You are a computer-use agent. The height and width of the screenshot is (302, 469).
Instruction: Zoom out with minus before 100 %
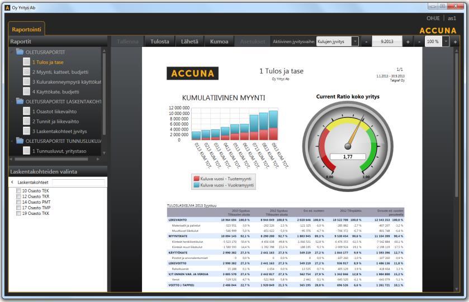click(x=419, y=42)
